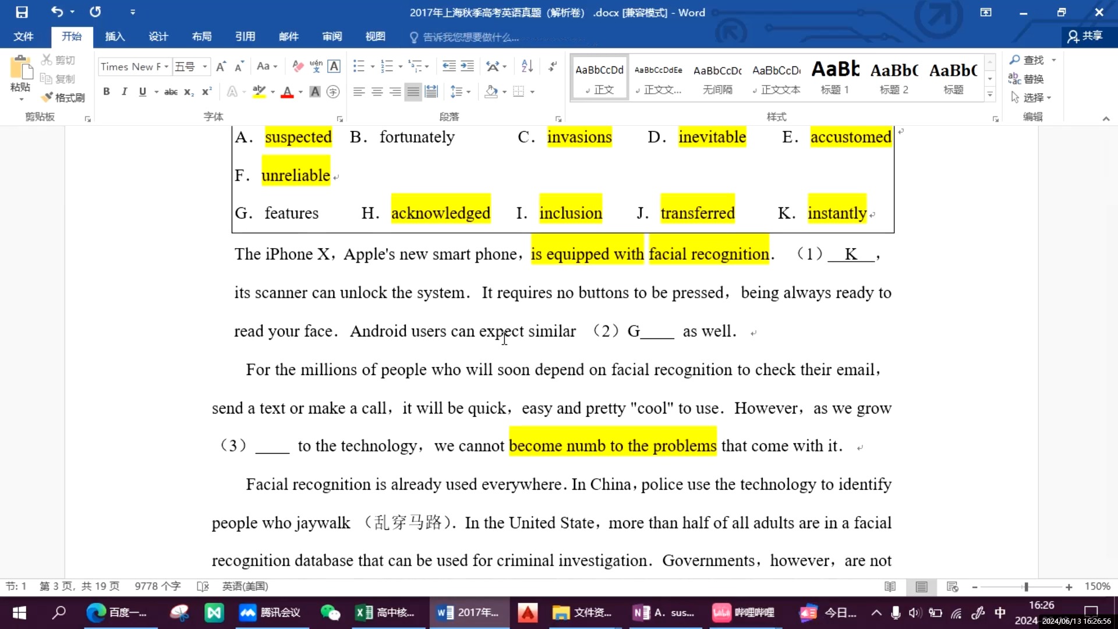Toggle italic formatting

[x=124, y=92]
